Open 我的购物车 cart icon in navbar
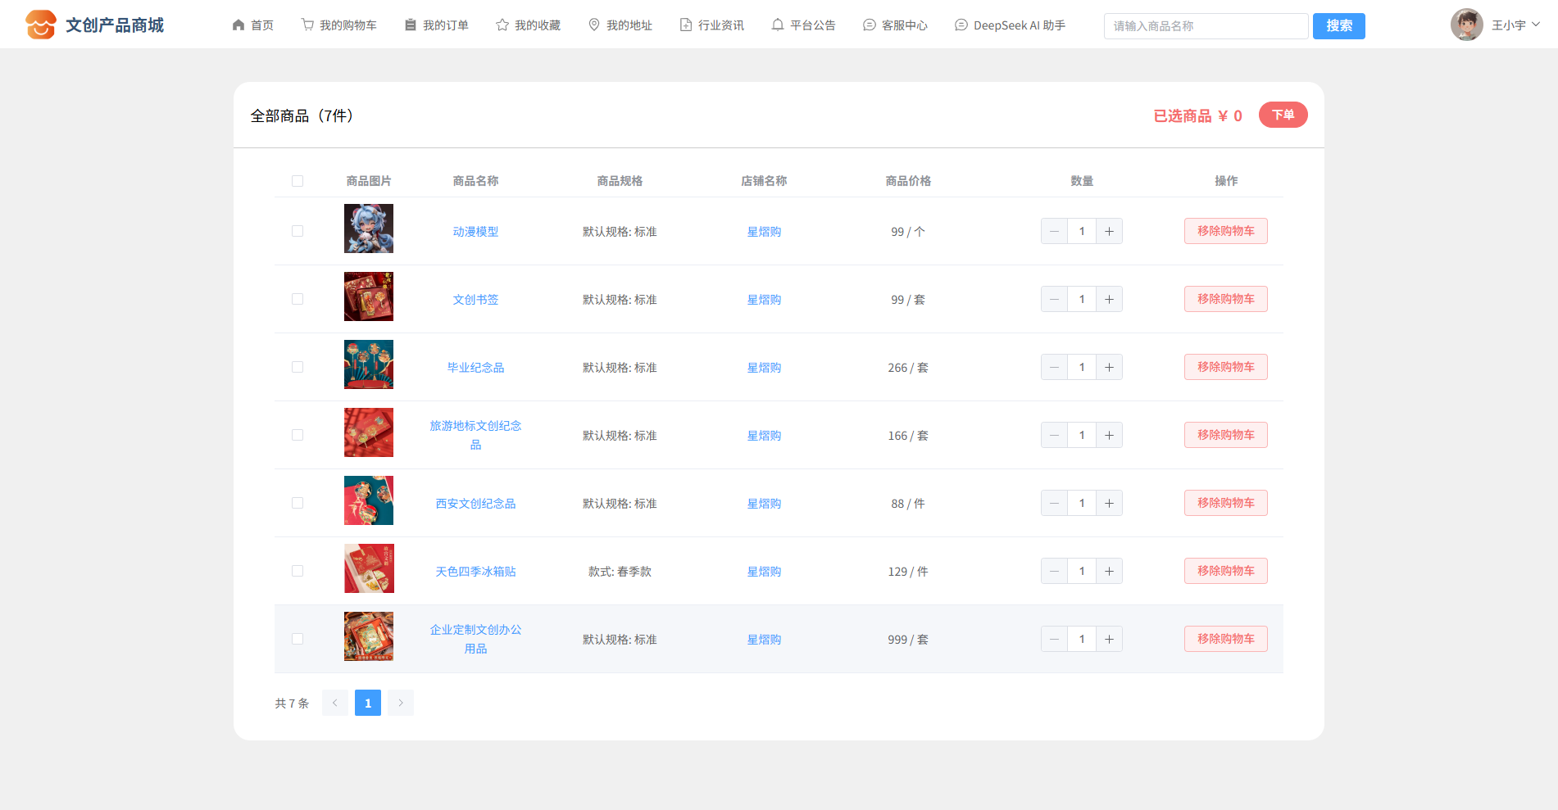The image size is (1558, 810). click(x=307, y=25)
